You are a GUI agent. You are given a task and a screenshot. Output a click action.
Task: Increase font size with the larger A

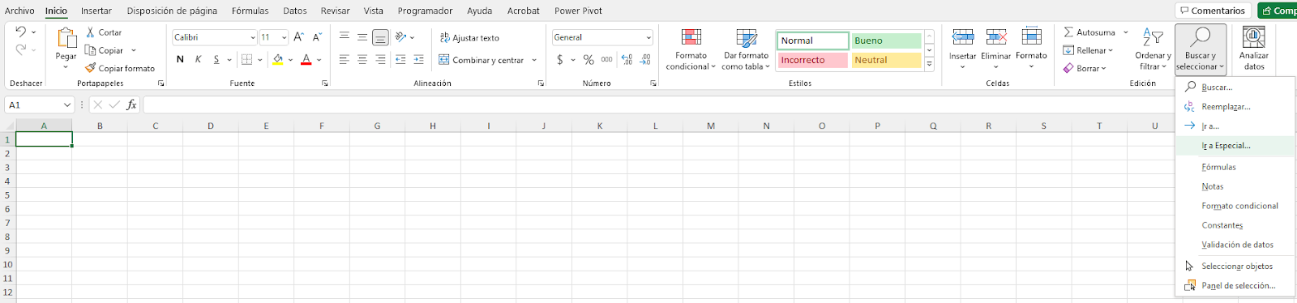pyautogui.click(x=298, y=37)
